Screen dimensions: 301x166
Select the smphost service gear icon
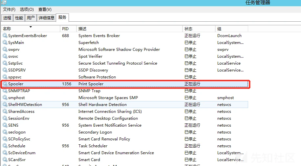tap(5, 97)
